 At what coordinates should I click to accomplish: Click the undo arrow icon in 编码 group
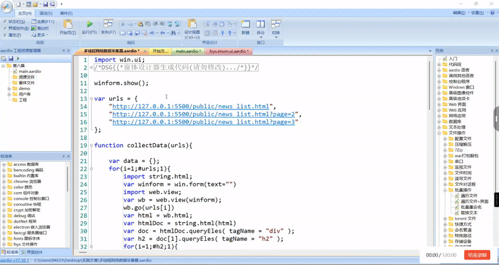(152, 33)
